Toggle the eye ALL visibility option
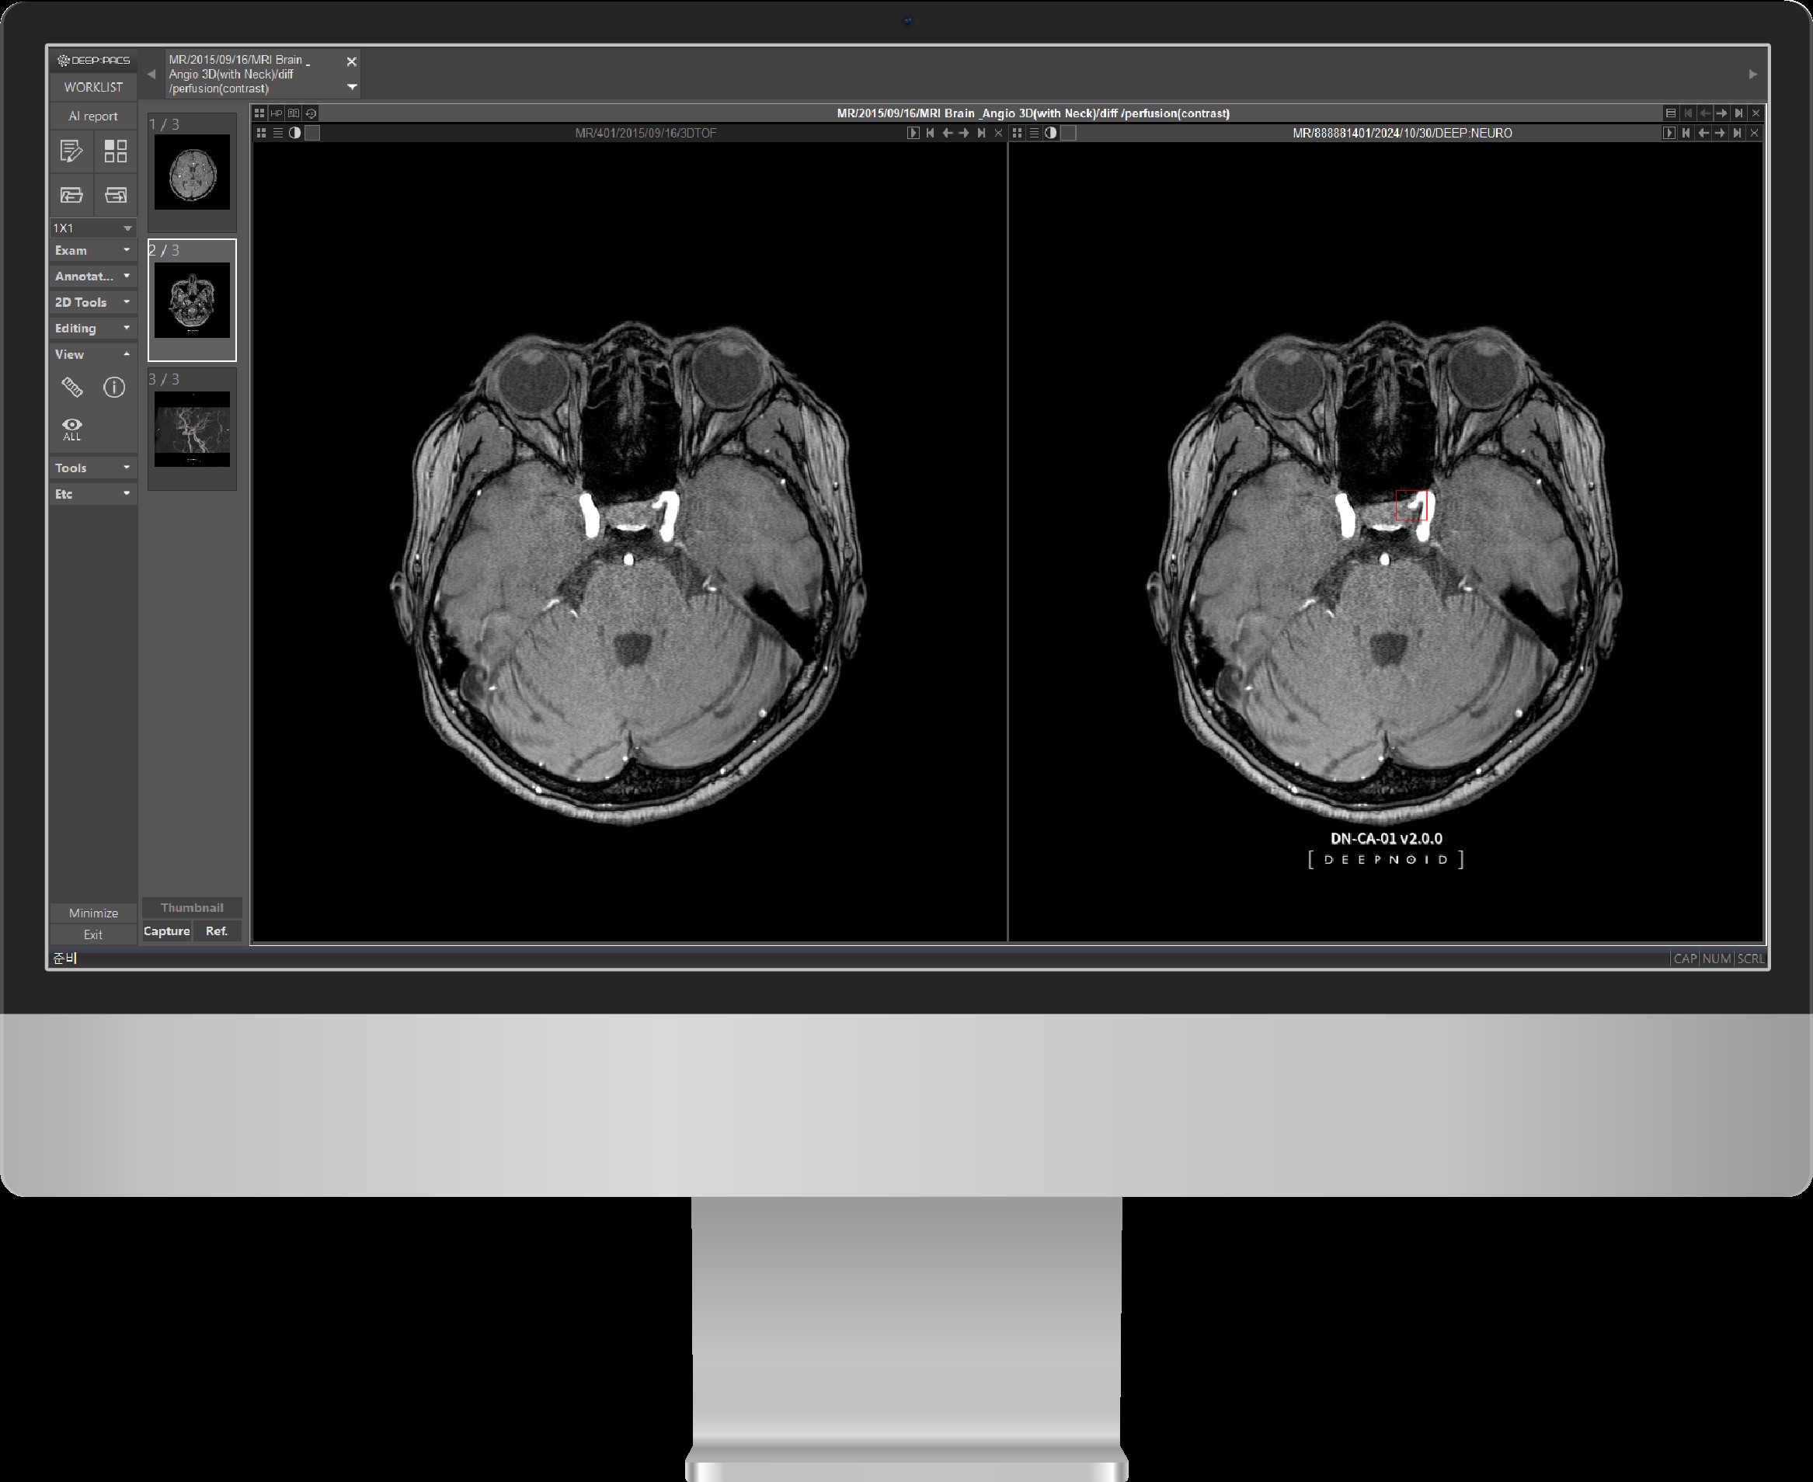The height and width of the screenshot is (1482, 1813). tap(71, 429)
